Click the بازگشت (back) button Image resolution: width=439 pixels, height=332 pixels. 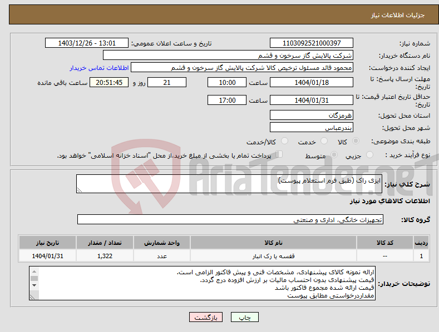tap(206, 317)
